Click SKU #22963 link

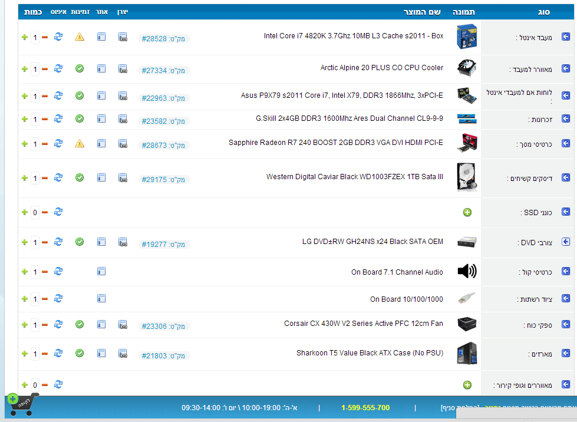tap(164, 98)
